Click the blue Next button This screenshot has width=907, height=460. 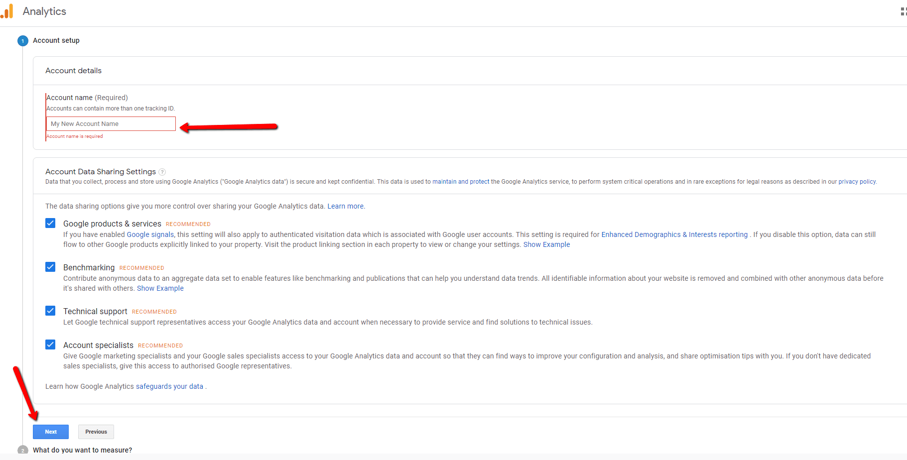[51, 432]
